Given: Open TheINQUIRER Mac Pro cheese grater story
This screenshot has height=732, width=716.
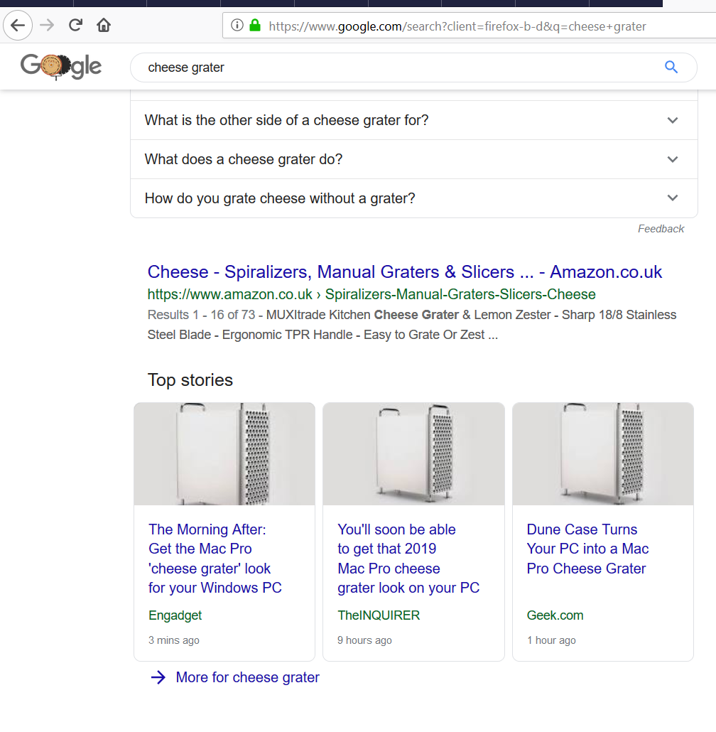Looking at the screenshot, I should tap(408, 559).
